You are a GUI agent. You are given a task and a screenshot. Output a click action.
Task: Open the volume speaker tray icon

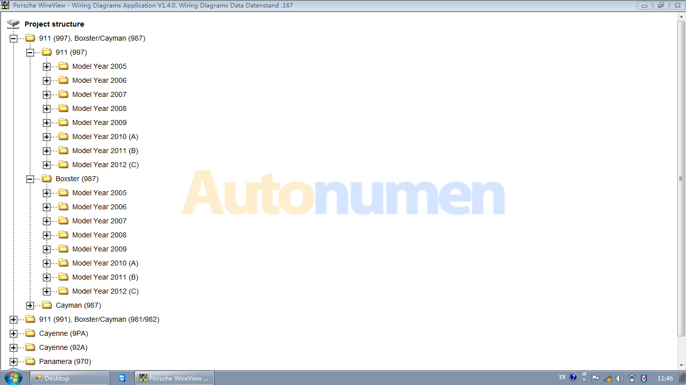(x=620, y=378)
